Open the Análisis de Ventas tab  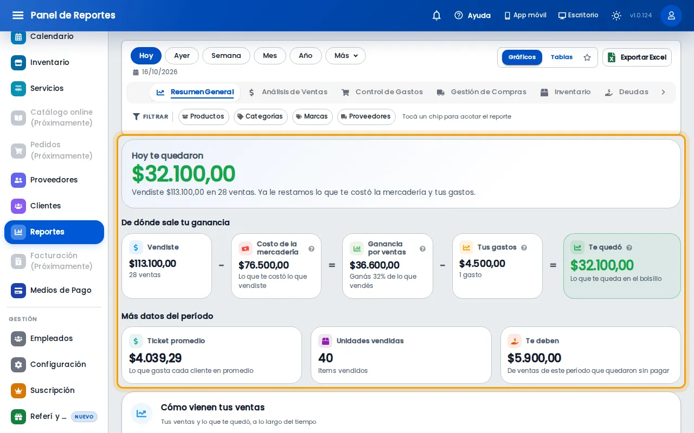(288, 93)
